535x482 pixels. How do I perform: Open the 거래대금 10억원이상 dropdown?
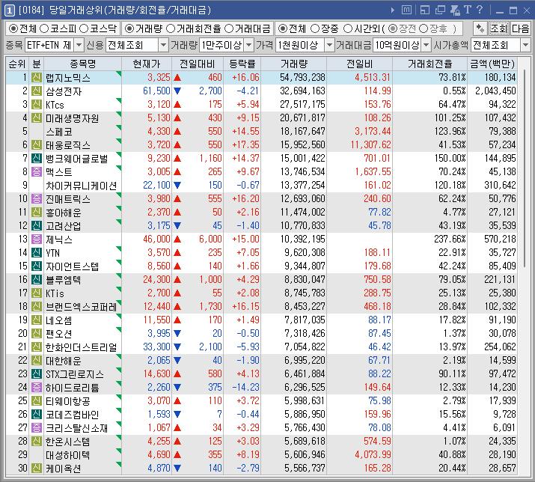(427, 45)
